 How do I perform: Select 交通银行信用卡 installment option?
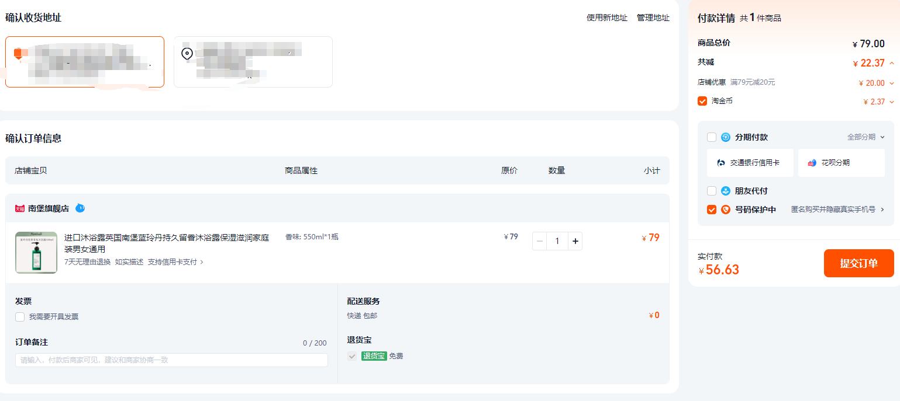click(x=750, y=163)
